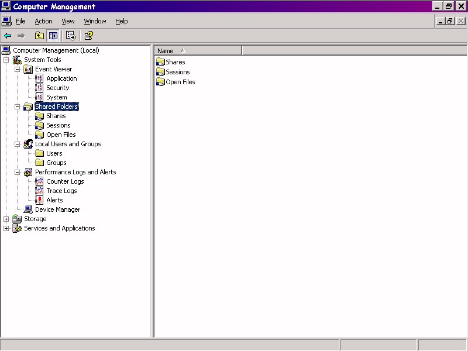Expand the Services and Applications node
The height and width of the screenshot is (351, 468).
(x=6, y=228)
